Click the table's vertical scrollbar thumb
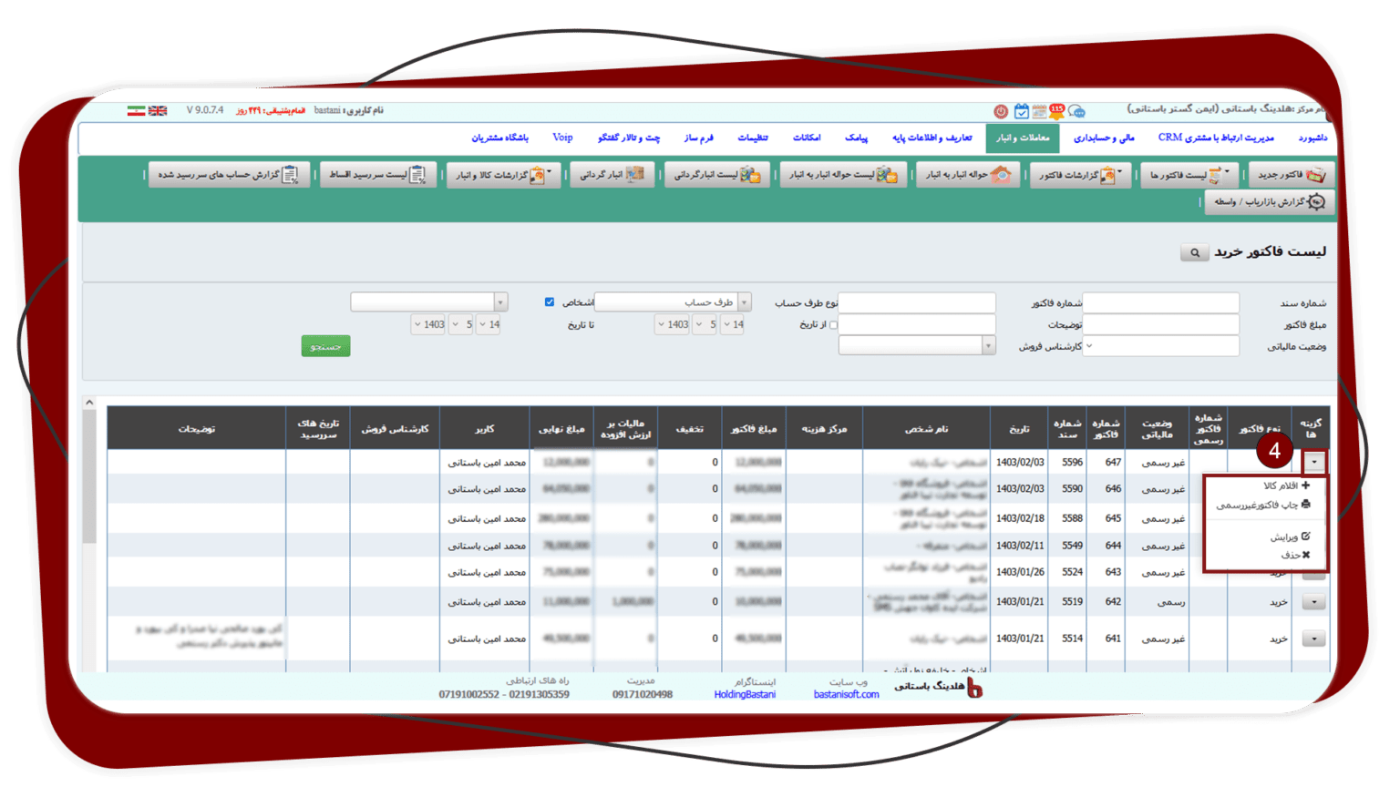 coord(89,476)
